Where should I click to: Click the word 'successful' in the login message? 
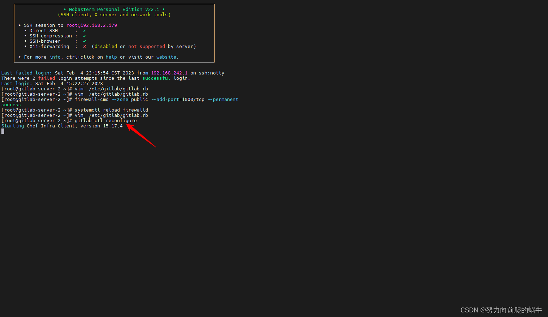point(156,78)
